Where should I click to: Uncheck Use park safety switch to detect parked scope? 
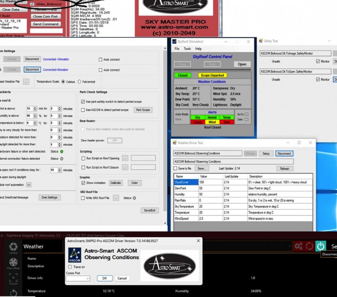[83, 102]
